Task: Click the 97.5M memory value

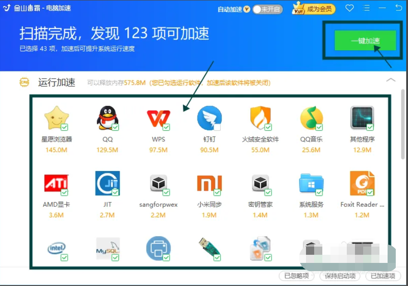Action: [x=158, y=150]
